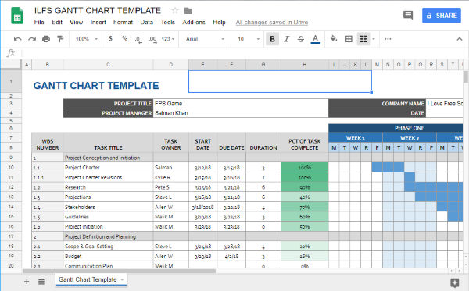Move document with folder icon

coord(188,11)
